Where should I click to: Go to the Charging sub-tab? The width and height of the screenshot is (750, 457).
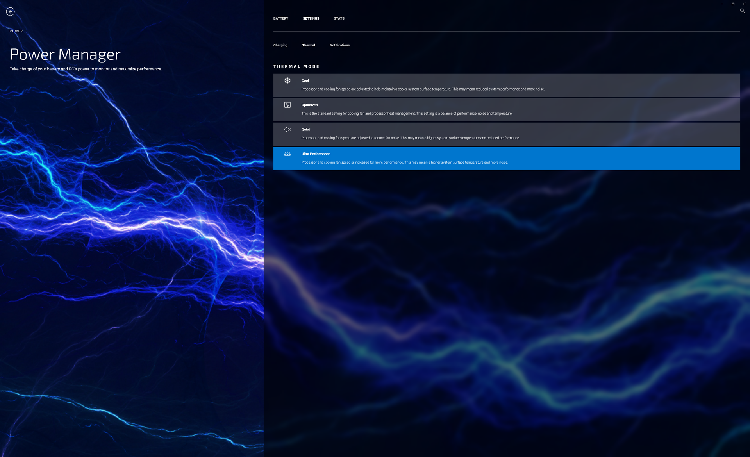pyautogui.click(x=280, y=45)
